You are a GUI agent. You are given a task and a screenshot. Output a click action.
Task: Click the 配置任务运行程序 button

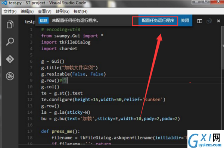158,21
